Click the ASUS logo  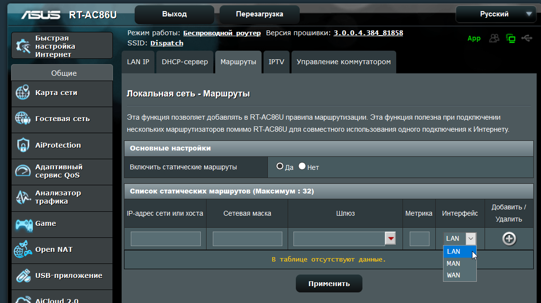click(x=41, y=15)
